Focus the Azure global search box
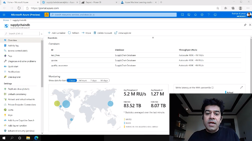Image resolution: width=252 pixels, height=141 pixels. pos(113,15)
